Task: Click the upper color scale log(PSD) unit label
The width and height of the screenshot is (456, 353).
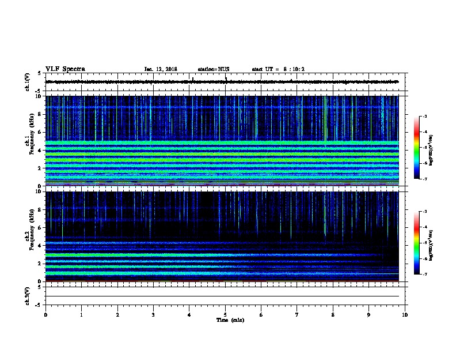Action: point(431,151)
